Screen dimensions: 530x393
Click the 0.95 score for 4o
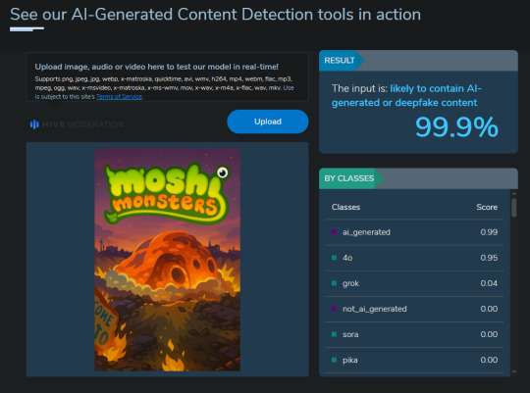(489, 258)
